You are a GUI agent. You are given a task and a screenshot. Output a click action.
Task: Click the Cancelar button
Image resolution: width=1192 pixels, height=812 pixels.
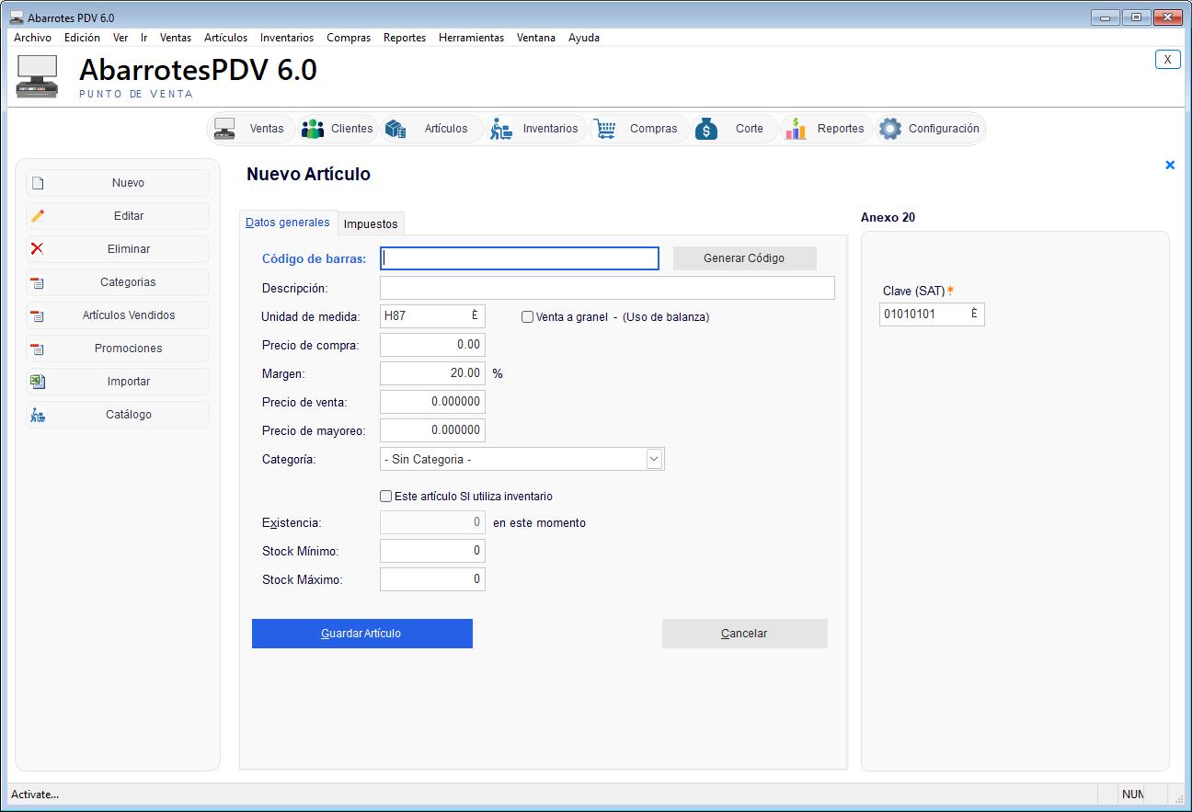click(x=744, y=634)
